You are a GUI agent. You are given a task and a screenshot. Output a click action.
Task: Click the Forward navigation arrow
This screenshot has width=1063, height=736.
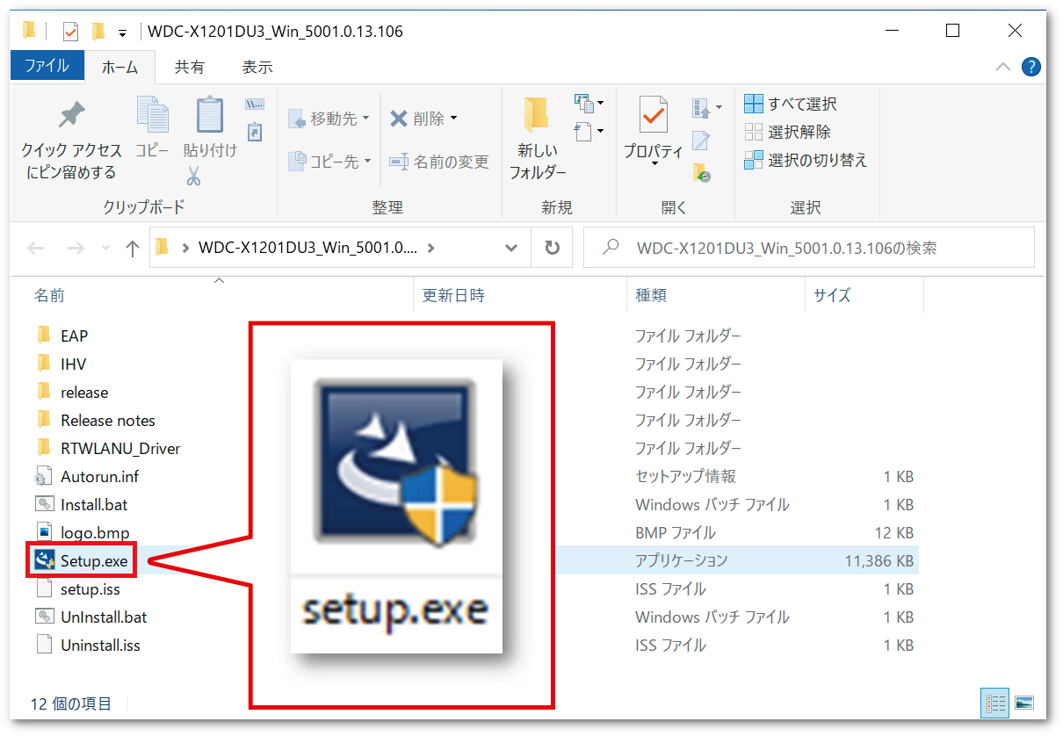pos(76,249)
